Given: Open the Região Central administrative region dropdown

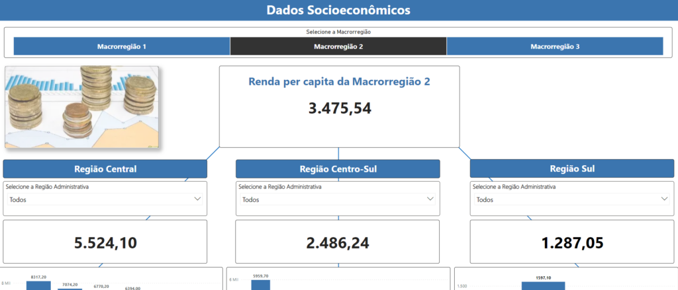Looking at the screenshot, I should pos(105,199).
